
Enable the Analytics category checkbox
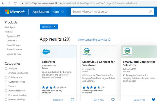[x=6, y=68]
